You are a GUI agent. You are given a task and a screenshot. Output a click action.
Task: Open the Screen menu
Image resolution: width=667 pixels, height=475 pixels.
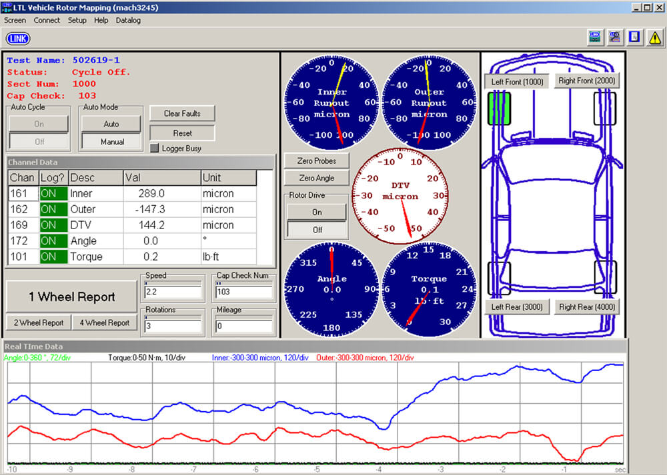tap(15, 20)
